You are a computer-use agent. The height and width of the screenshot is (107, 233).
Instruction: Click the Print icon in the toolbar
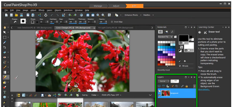(x=46, y=15)
